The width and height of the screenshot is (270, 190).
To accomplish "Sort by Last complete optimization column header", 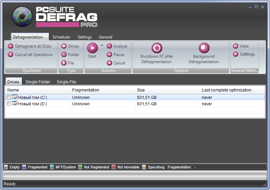I will [x=232, y=90].
